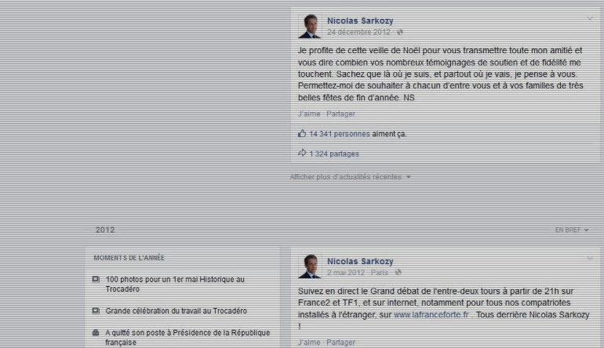Click the globe icon next to 2 mai 2012 Paris
This screenshot has height=348, width=604.
pos(398,273)
